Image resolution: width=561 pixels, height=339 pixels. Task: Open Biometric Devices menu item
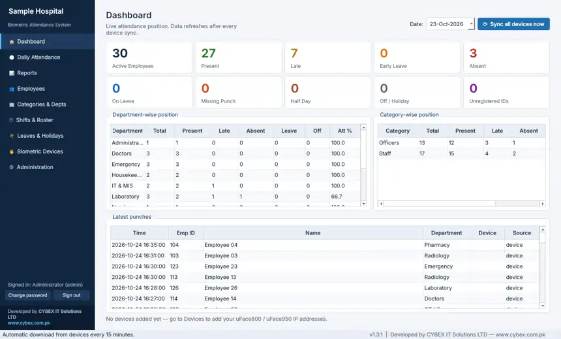(x=47, y=152)
